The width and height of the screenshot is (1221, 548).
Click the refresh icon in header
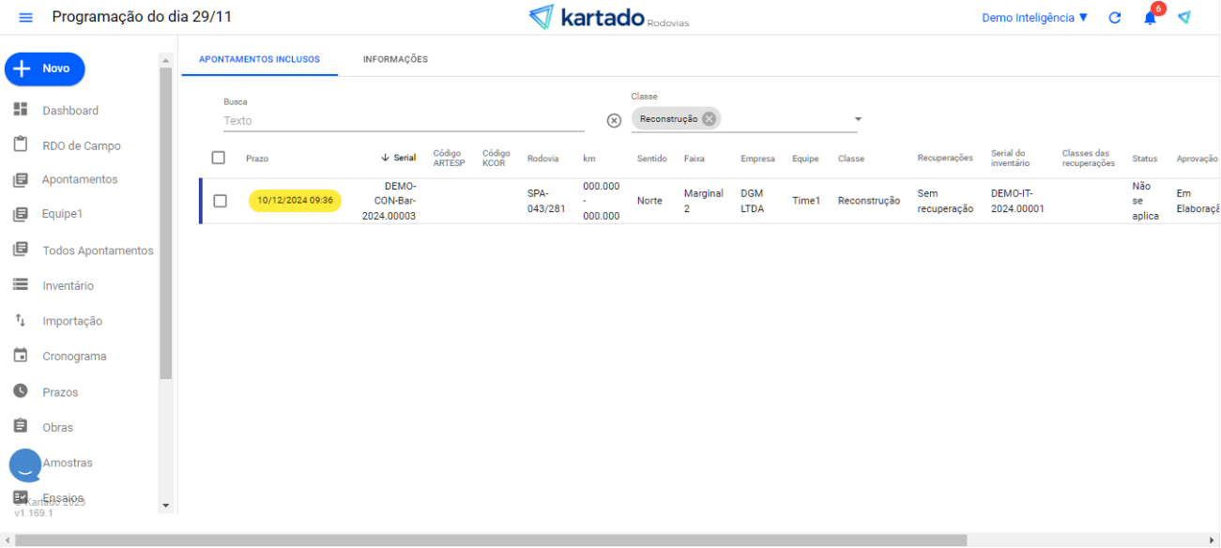click(1115, 18)
